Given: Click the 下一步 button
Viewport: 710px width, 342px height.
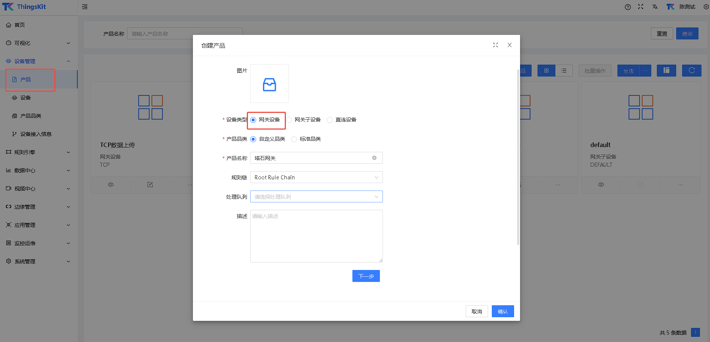Looking at the screenshot, I should click(366, 276).
